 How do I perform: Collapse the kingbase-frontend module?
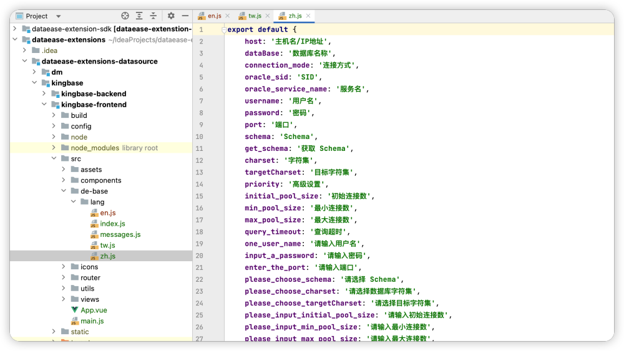(44, 104)
